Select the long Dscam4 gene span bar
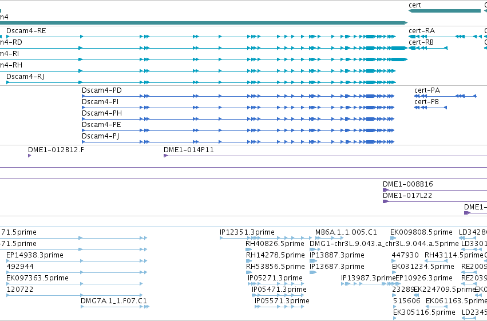 (x=203, y=23)
